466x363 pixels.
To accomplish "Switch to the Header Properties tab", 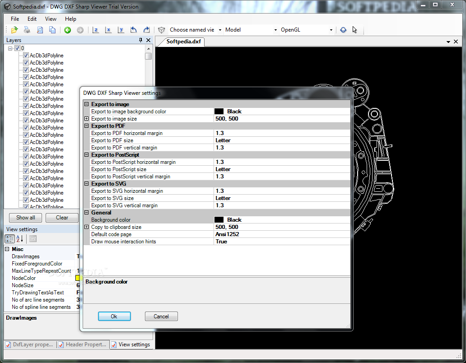I will pos(83,344).
